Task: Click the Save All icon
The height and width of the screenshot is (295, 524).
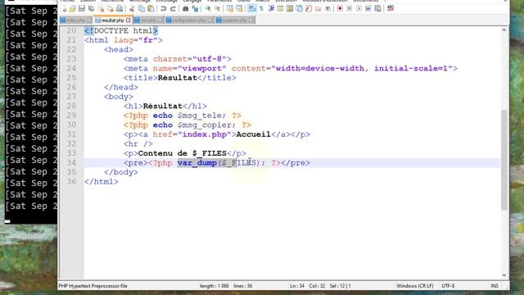Action: coord(91,9)
